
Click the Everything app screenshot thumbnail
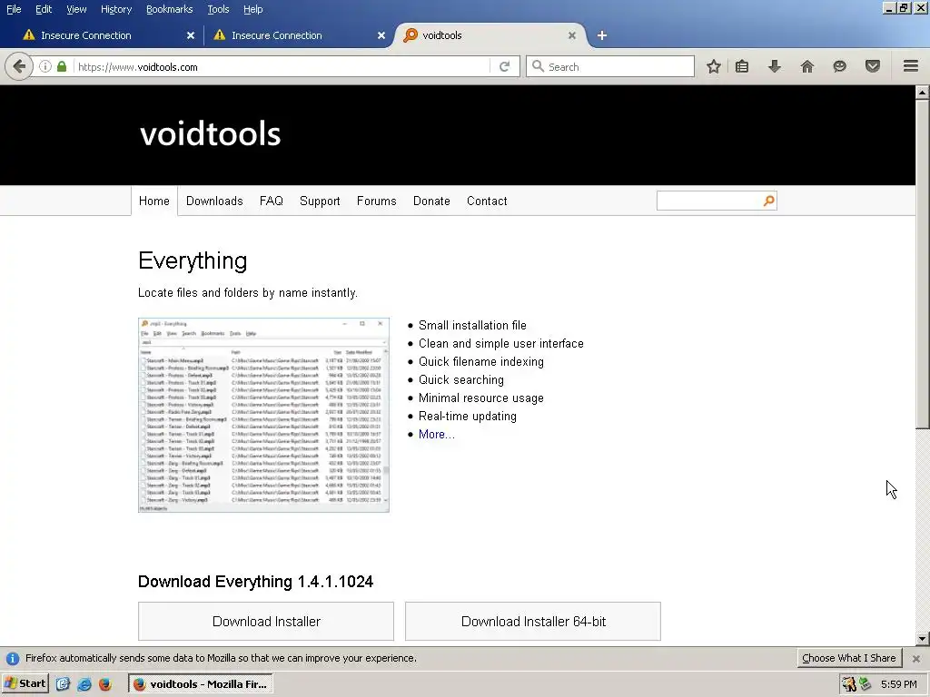(263, 415)
